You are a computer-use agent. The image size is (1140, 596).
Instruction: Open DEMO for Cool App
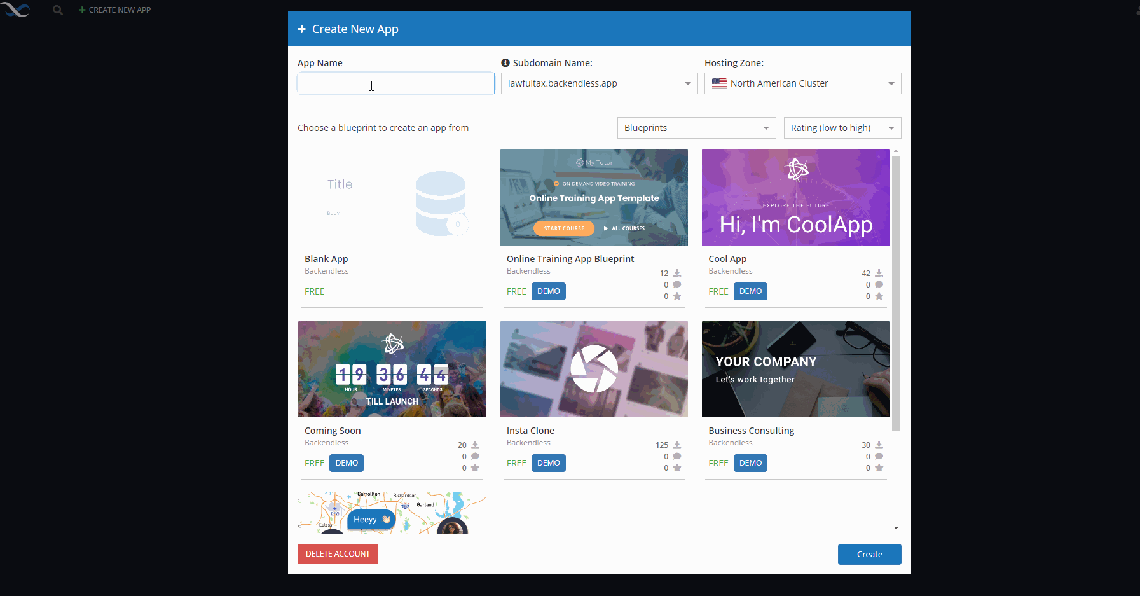point(750,291)
